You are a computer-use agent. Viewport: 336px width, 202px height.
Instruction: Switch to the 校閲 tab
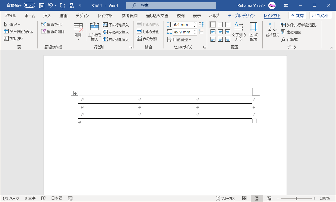[181, 16]
